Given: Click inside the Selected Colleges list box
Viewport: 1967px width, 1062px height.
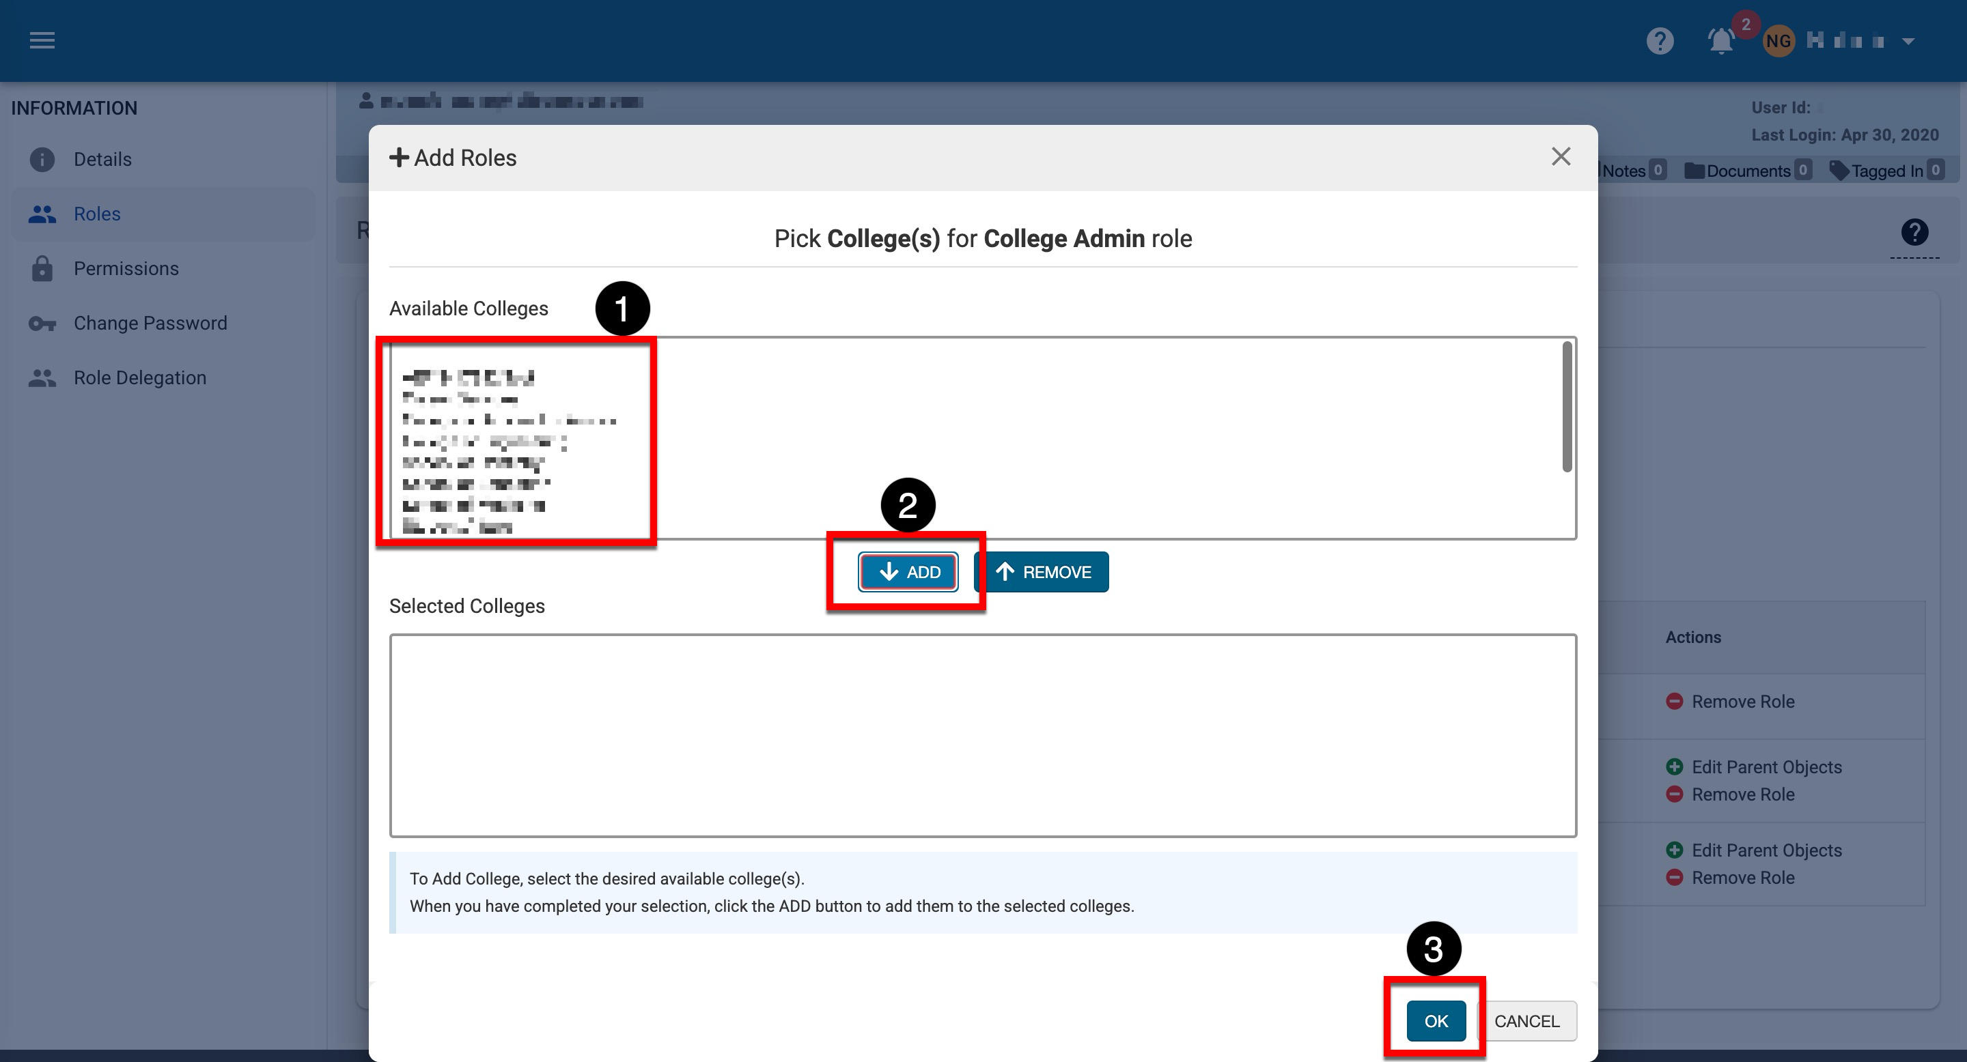Looking at the screenshot, I should click(983, 734).
